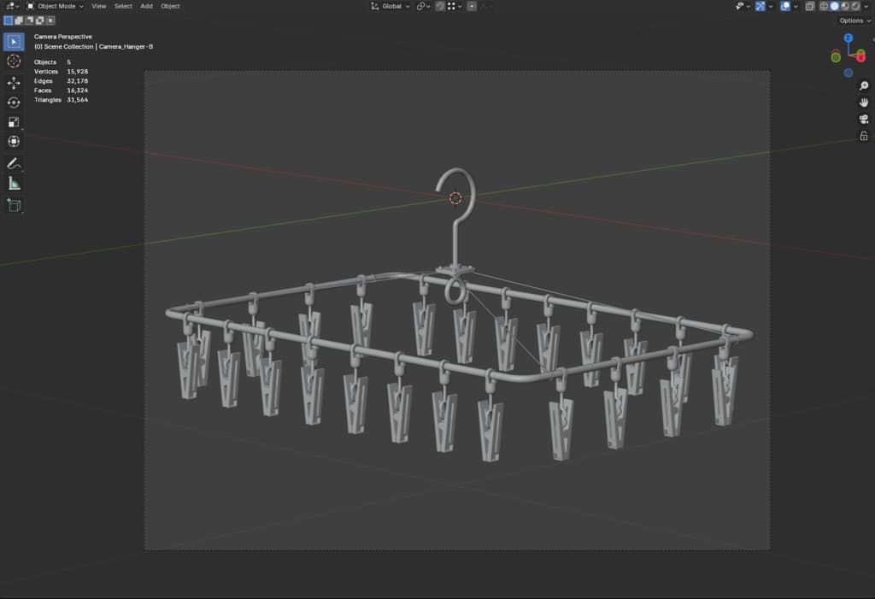The image size is (875, 599).
Task: Click the Select menu in the header
Action: click(123, 6)
